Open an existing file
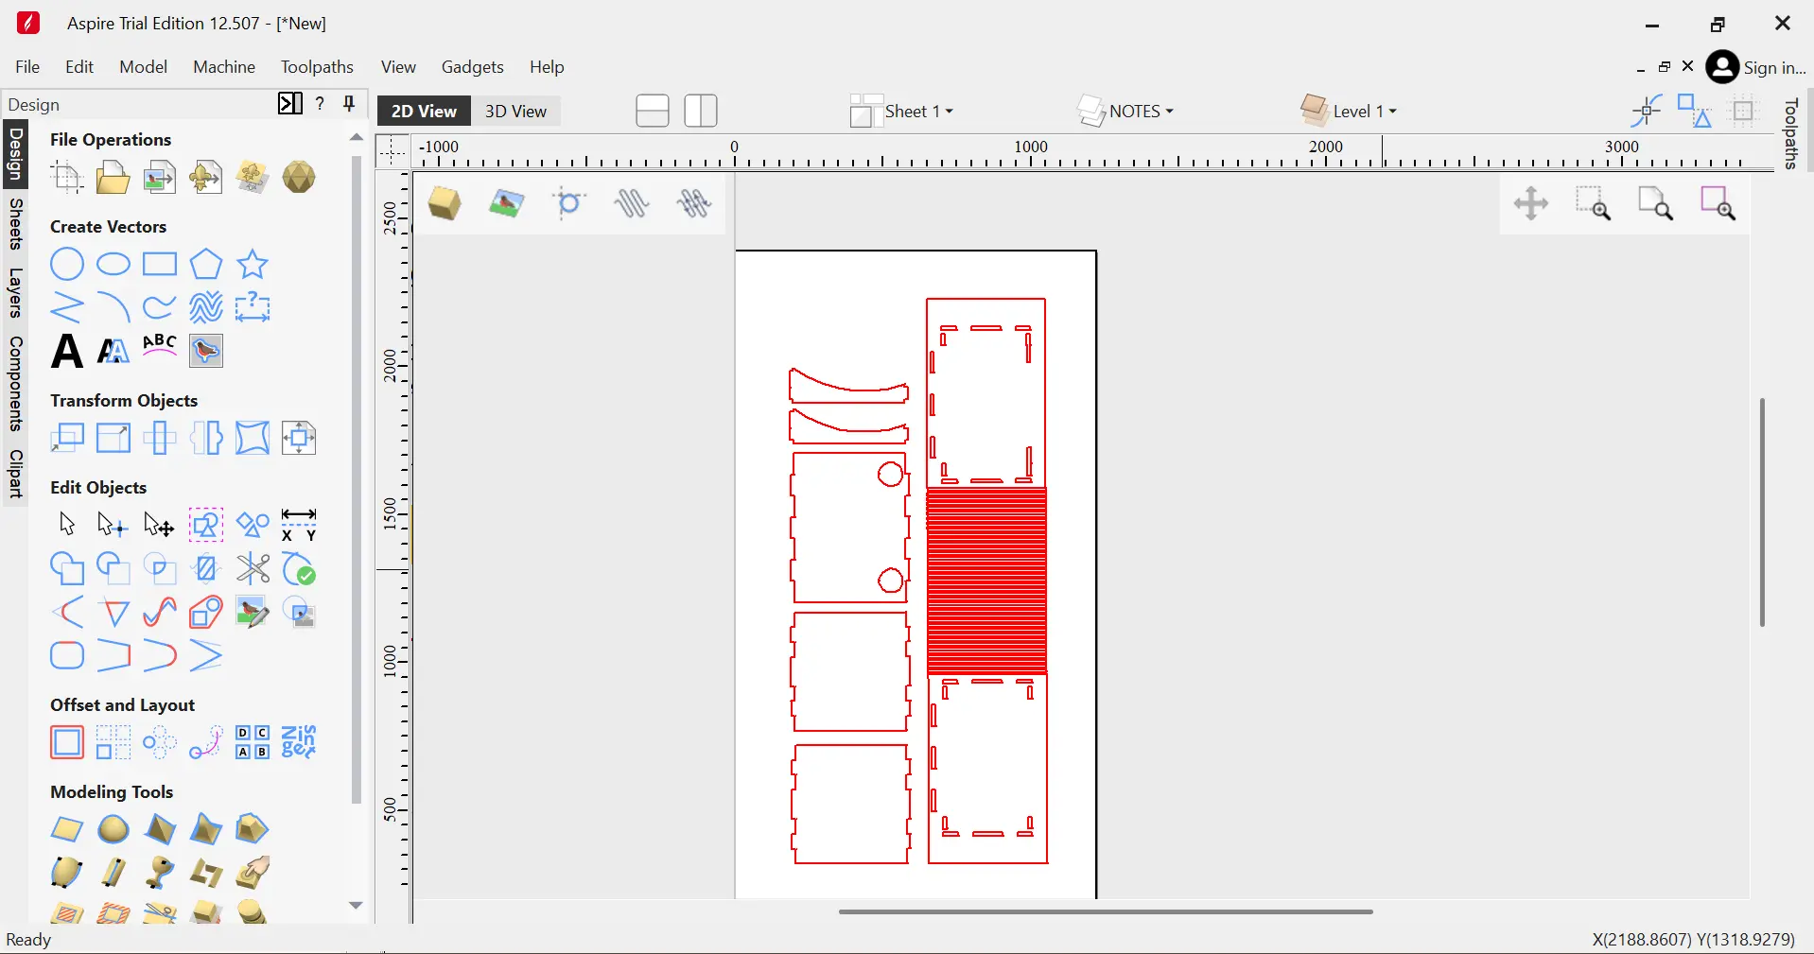 pos(113,178)
